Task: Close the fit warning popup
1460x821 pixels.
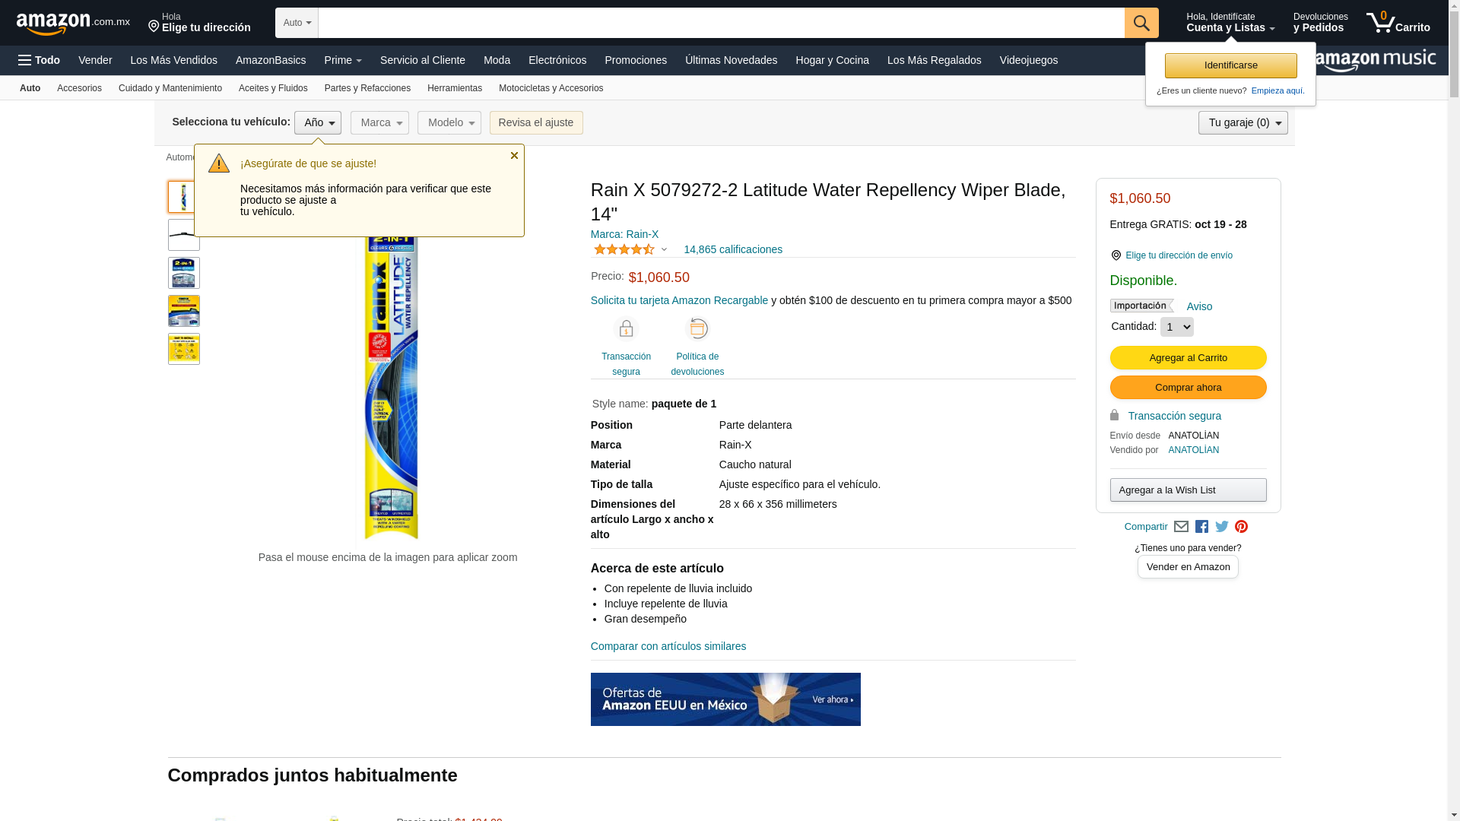Action: tap(514, 156)
